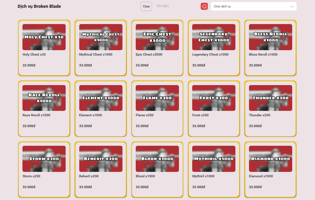Click the 33.000đ price under Holy Chest x20

[x=29, y=65]
